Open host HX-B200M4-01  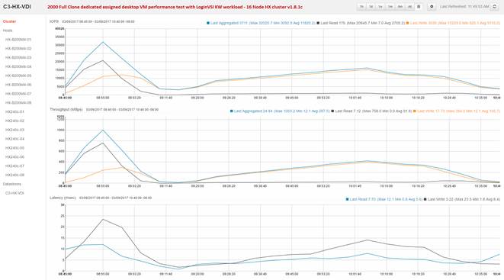click(18, 40)
